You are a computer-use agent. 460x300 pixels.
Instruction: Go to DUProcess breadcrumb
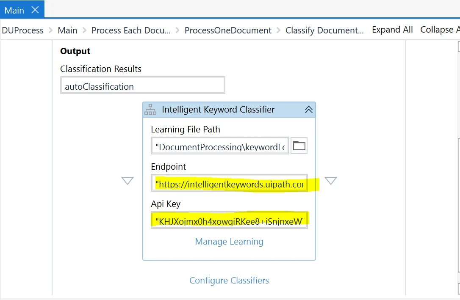(x=22, y=30)
